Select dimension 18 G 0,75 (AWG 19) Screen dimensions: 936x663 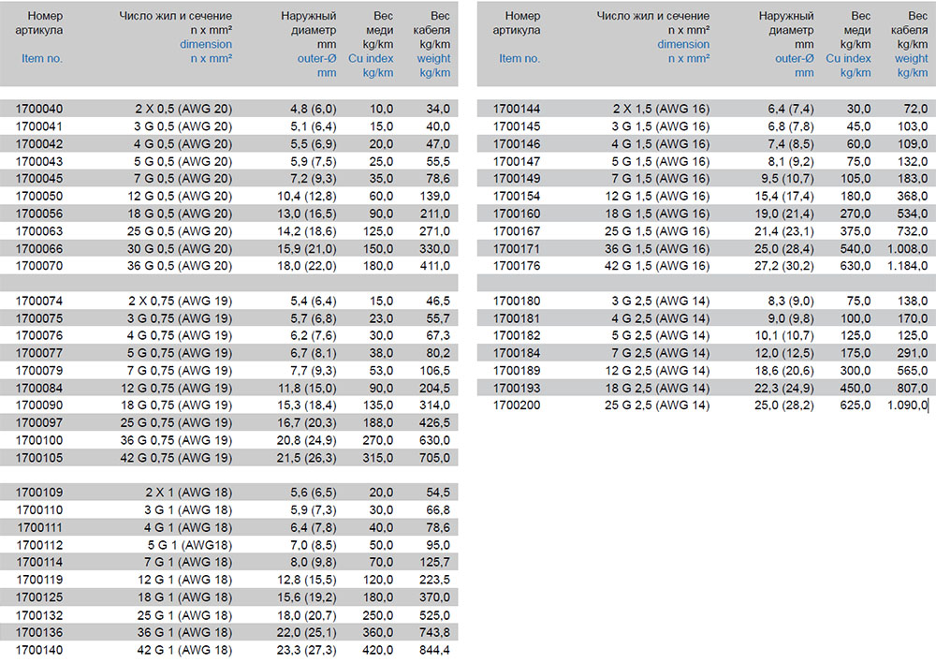pos(177,405)
